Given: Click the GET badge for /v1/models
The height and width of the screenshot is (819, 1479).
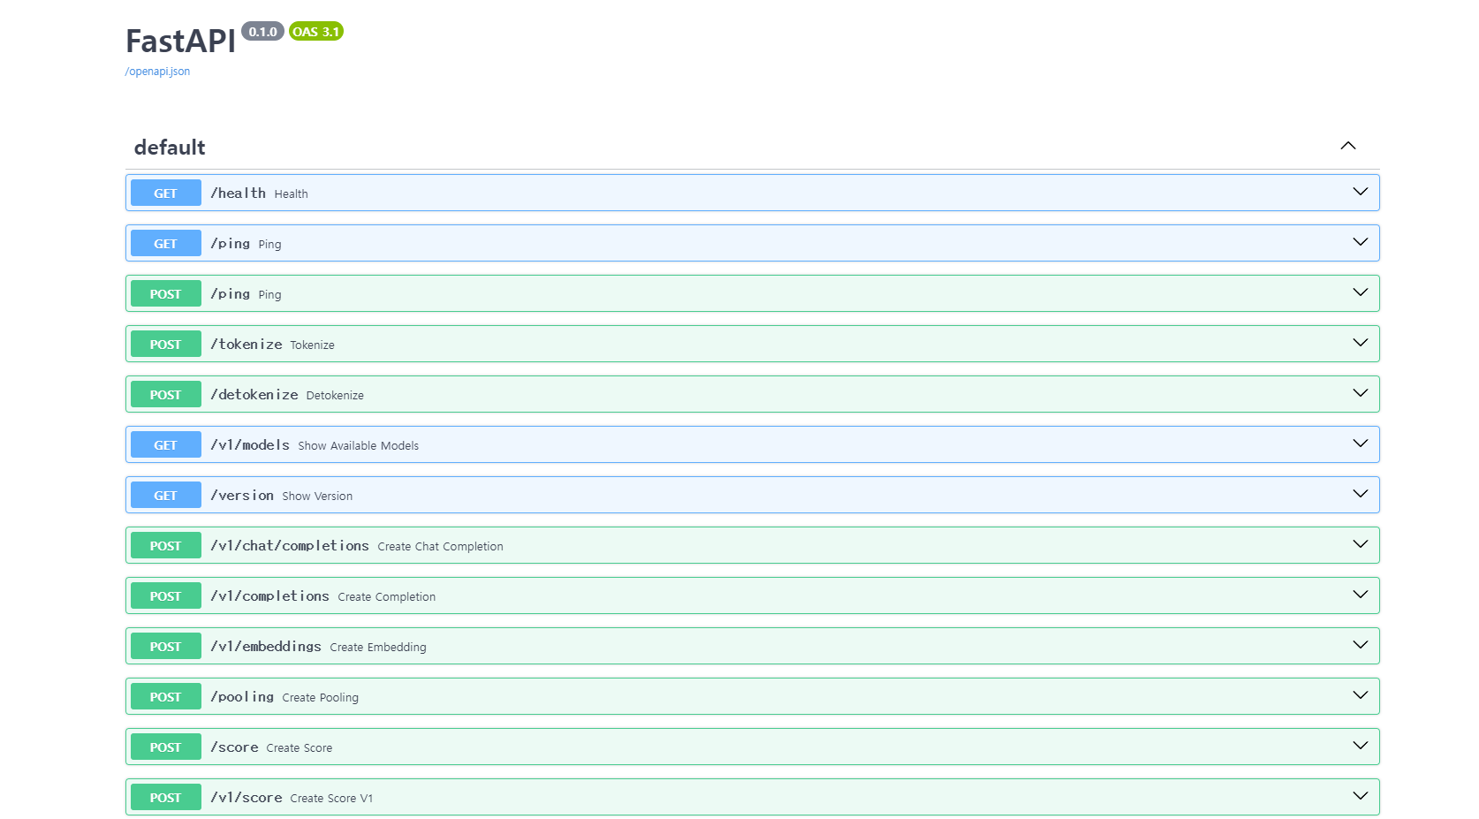Looking at the screenshot, I should 166,444.
